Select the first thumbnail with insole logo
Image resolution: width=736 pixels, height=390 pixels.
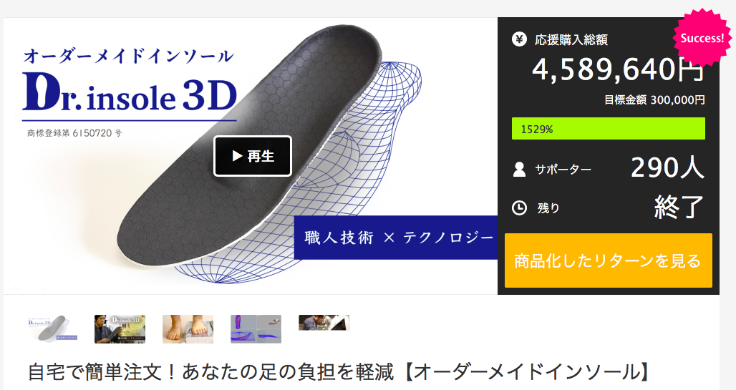pyautogui.click(x=52, y=328)
